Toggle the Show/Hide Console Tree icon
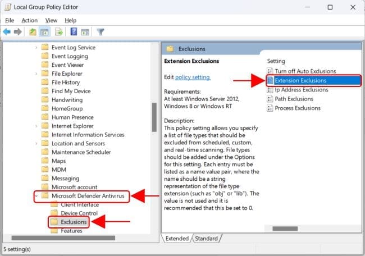This screenshot has height=256, width=365. tap(44, 32)
